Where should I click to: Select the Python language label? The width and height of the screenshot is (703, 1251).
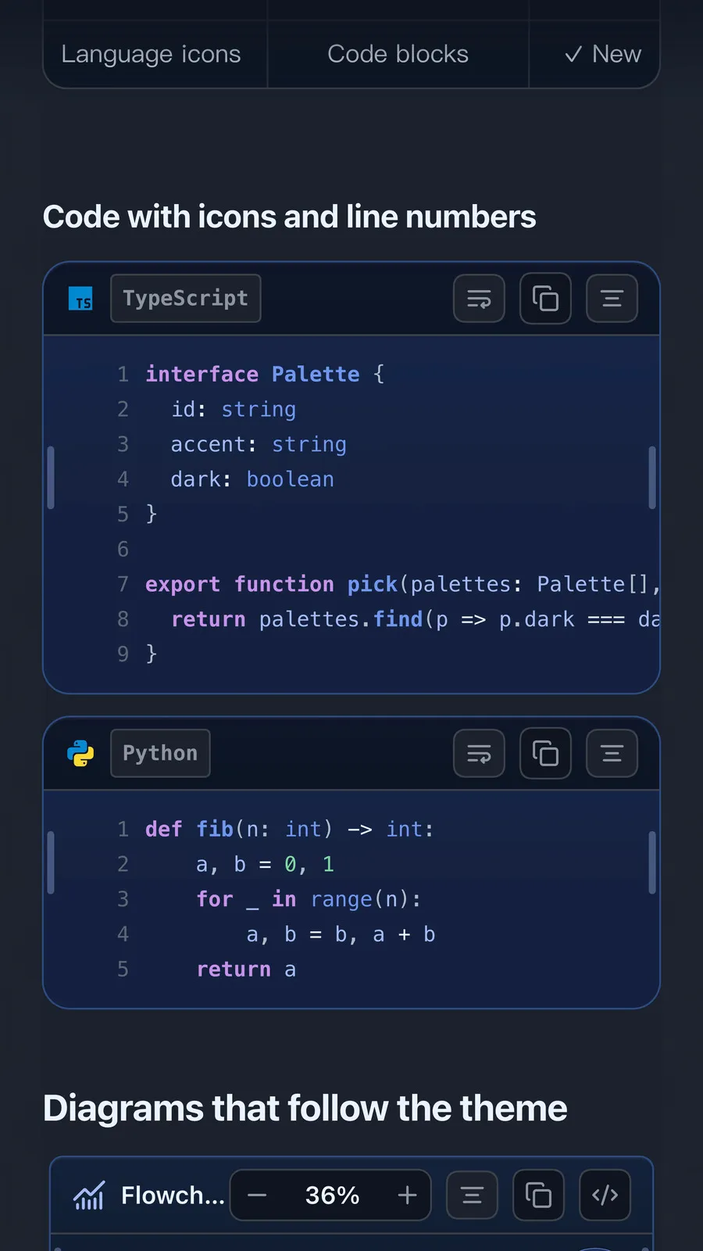[x=160, y=753]
